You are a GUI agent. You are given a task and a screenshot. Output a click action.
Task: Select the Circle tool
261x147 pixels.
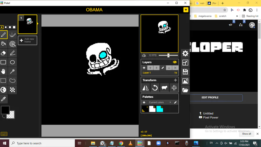12,62
